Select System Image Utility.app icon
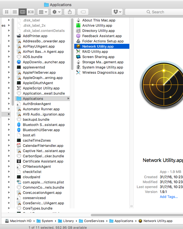183x229 pixels. 78,67
